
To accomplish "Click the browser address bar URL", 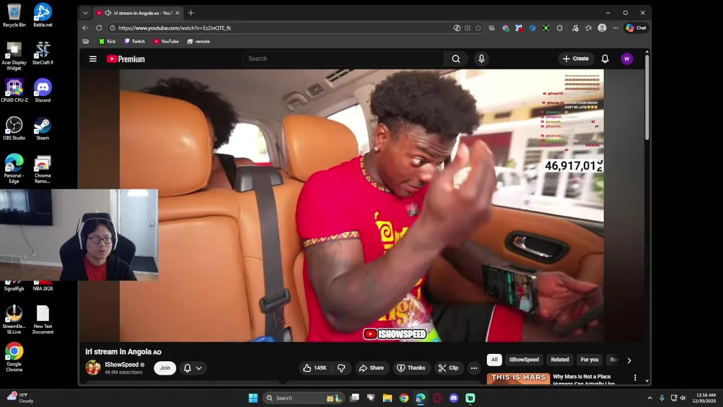I will click(175, 28).
